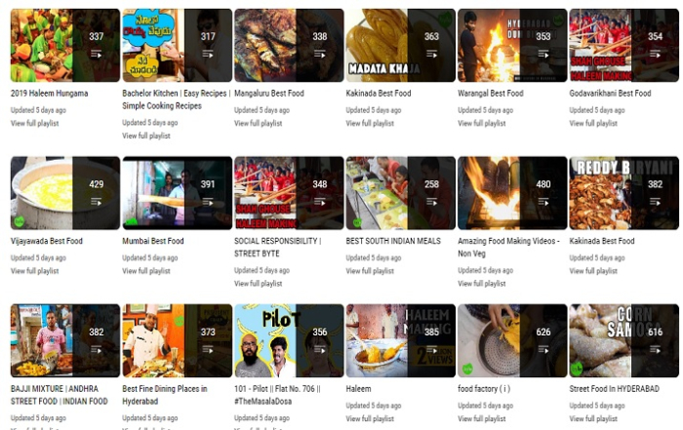
Task: Open the Kakinada Best Food Madata Khaja thumbnail
Action: 400,45
